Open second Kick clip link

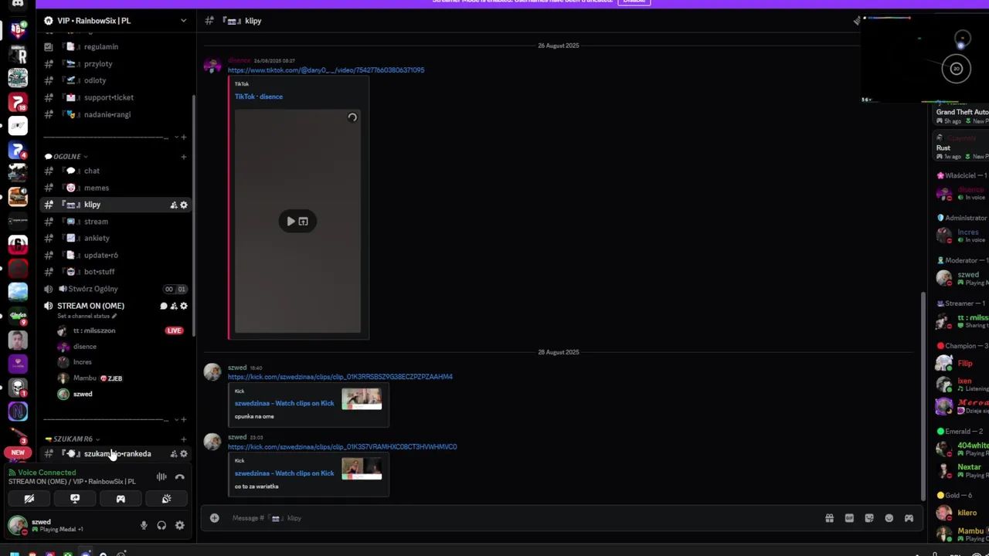pos(342,447)
